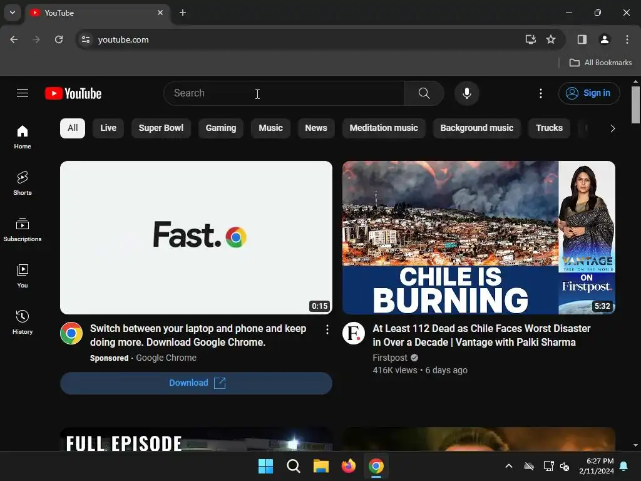Click in the YouTube search field

(x=284, y=93)
